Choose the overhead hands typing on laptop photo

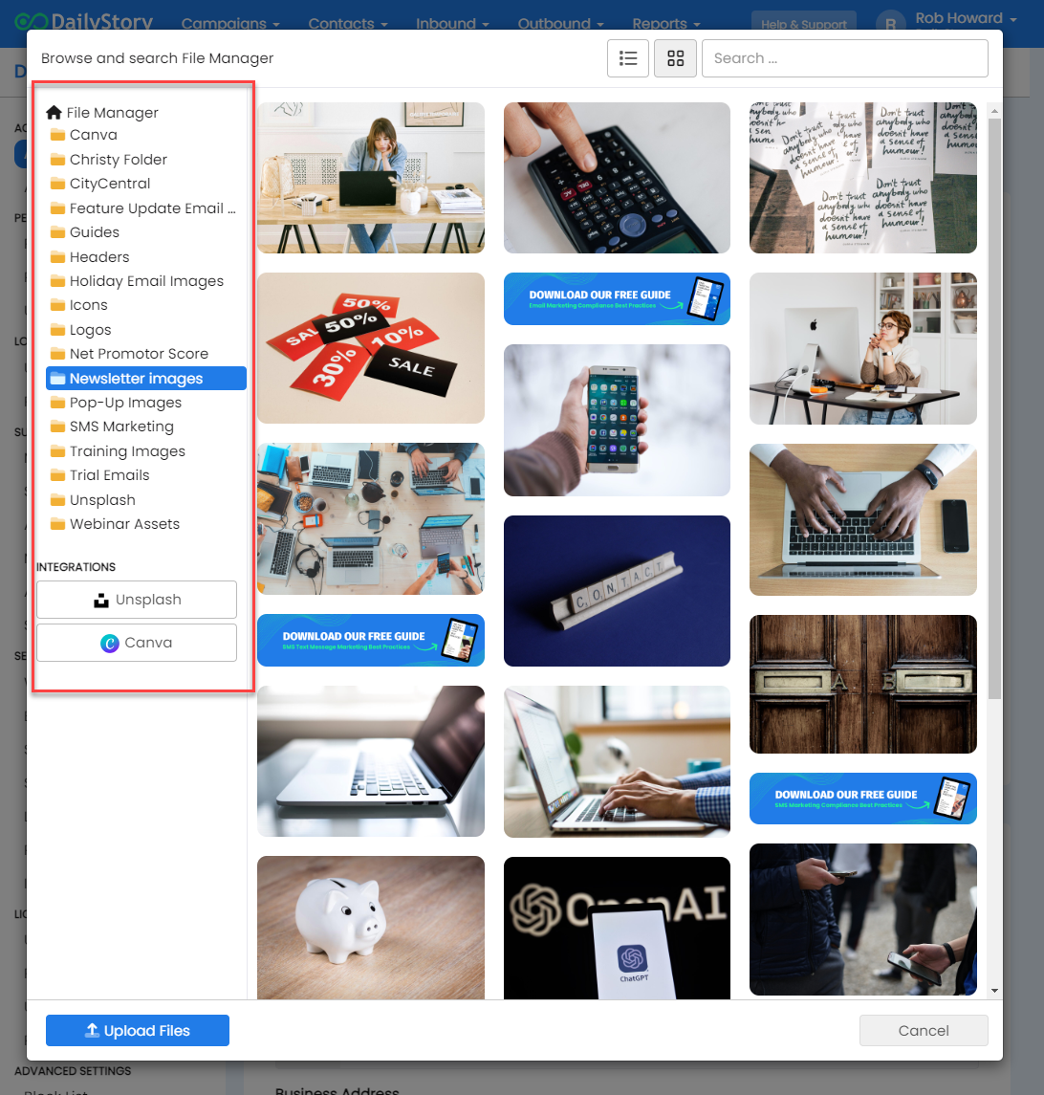(x=863, y=519)
